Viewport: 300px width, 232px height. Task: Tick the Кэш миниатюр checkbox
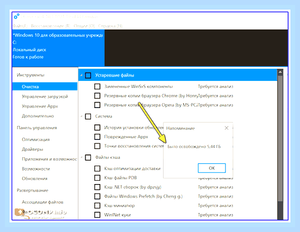(x=97, y=205)
